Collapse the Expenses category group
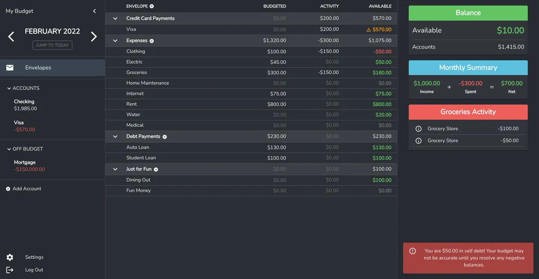This screenshot has width=539, height=279. [115, 40]
